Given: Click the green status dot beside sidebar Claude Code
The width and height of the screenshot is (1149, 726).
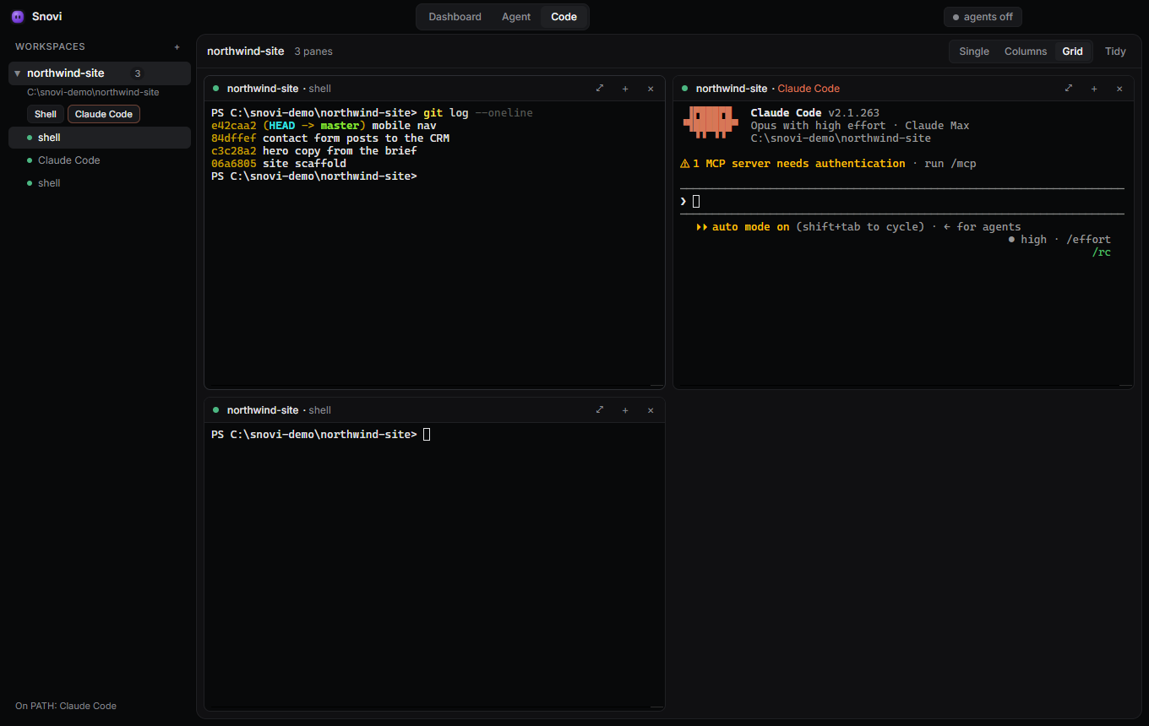Looking at the screenshot, I should pos(30,160).
